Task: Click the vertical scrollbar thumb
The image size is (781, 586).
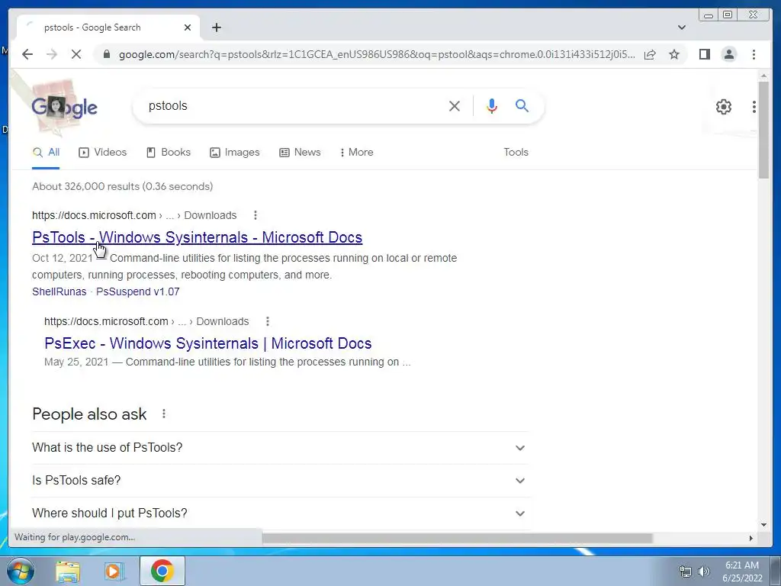Action: pyautogui.click(x=763, y=130)
